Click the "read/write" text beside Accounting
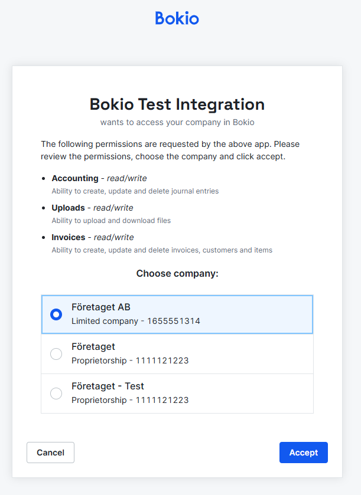 tap(126, 178)
